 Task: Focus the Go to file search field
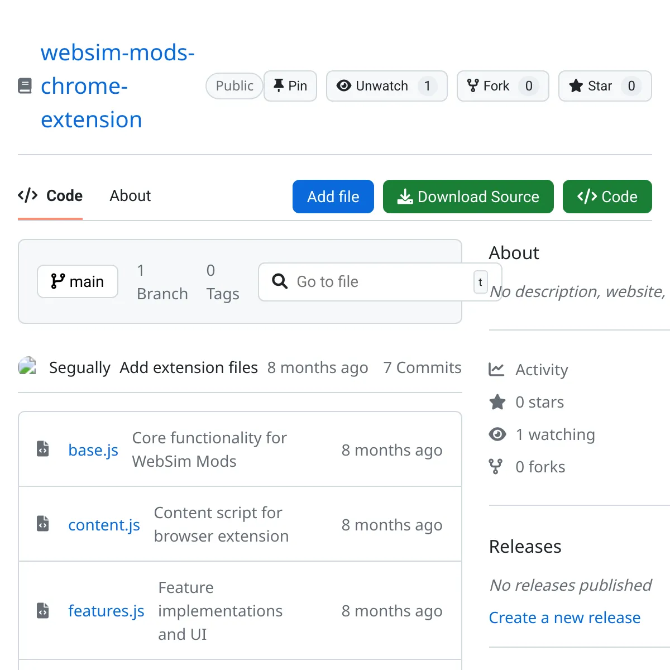(x=380, y=282)
